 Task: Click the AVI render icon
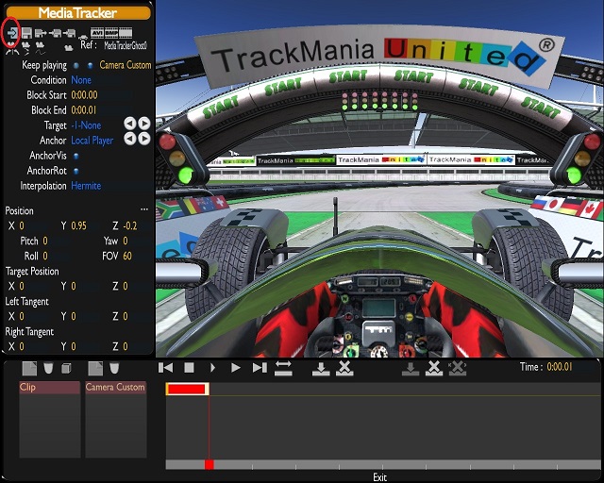pos(96,33)
